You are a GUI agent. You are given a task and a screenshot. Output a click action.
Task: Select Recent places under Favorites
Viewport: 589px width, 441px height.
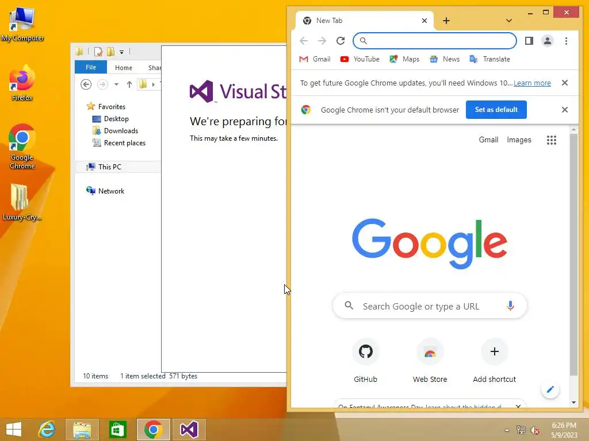point(118,143)
